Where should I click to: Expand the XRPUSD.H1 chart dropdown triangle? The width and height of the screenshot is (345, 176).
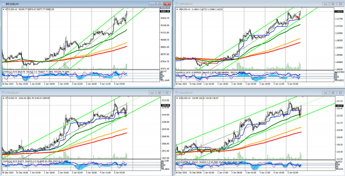pyautogui.click(x=177, y=9)
